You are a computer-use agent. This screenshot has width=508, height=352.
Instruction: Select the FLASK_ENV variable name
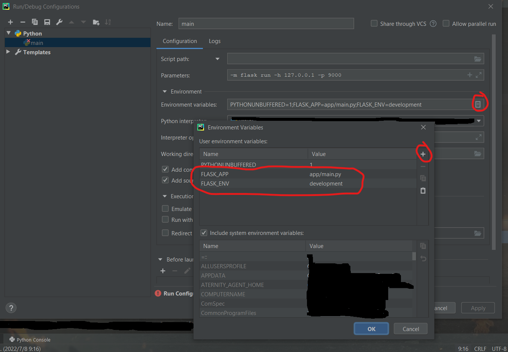pyautogui.click(x=215, y=183)
